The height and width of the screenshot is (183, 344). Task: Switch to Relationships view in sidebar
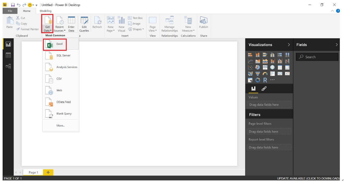8,66
